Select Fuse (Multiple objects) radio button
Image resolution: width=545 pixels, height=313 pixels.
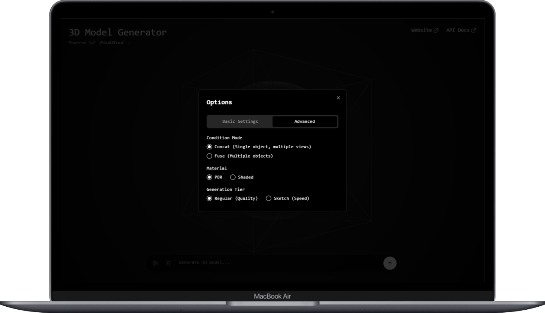click(x=209, y=156)
